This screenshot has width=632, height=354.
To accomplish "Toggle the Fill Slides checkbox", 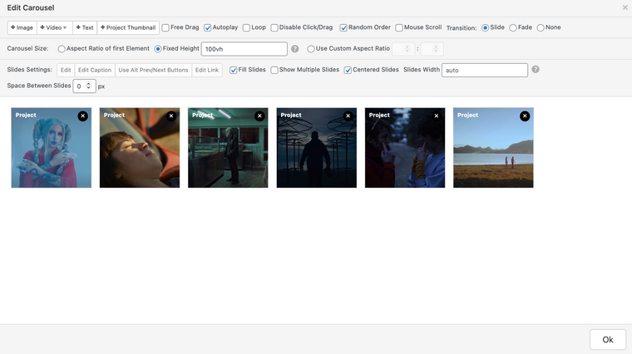I will point(233,70).
